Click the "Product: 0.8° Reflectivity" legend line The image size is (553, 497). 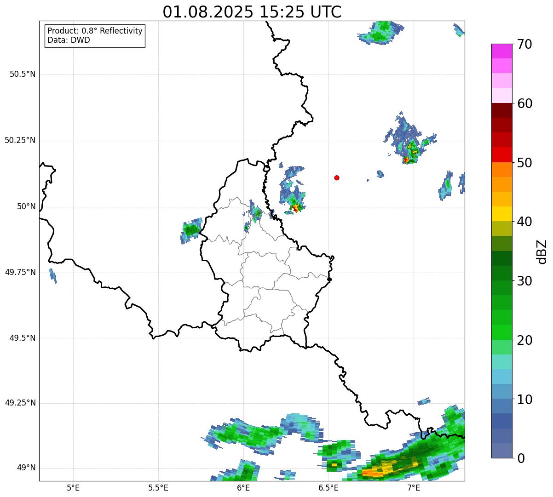coord(95,31)
